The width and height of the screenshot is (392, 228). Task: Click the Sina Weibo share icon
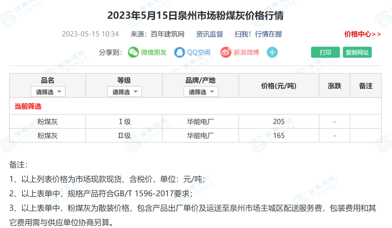click(226, 52)
